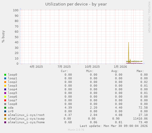This screenshot has width=152, height=133.
Task: Click home current value 0.68
Action: 68,122
